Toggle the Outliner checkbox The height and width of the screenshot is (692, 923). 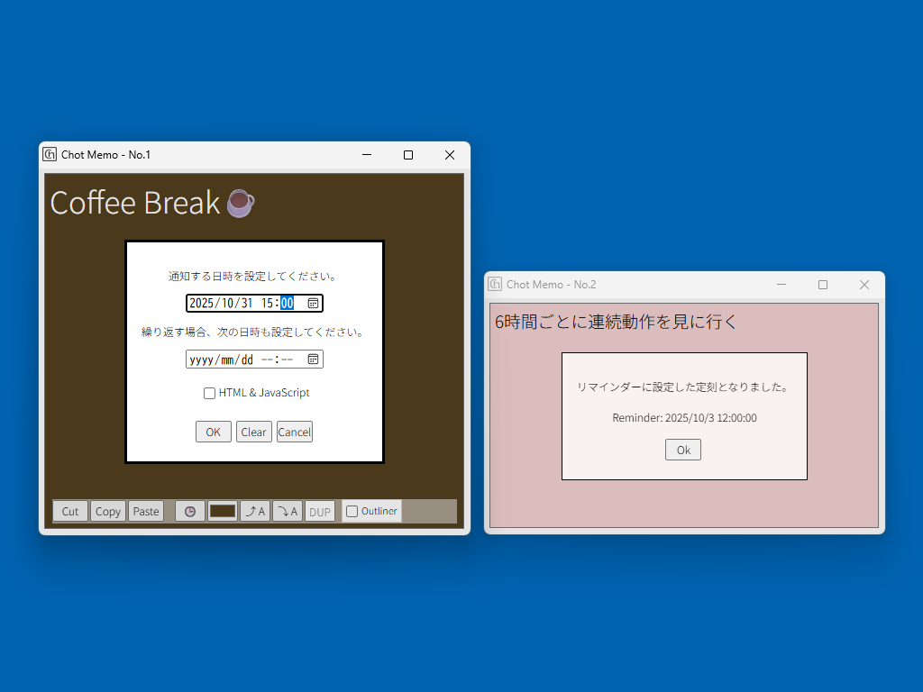tap(352, 512)
